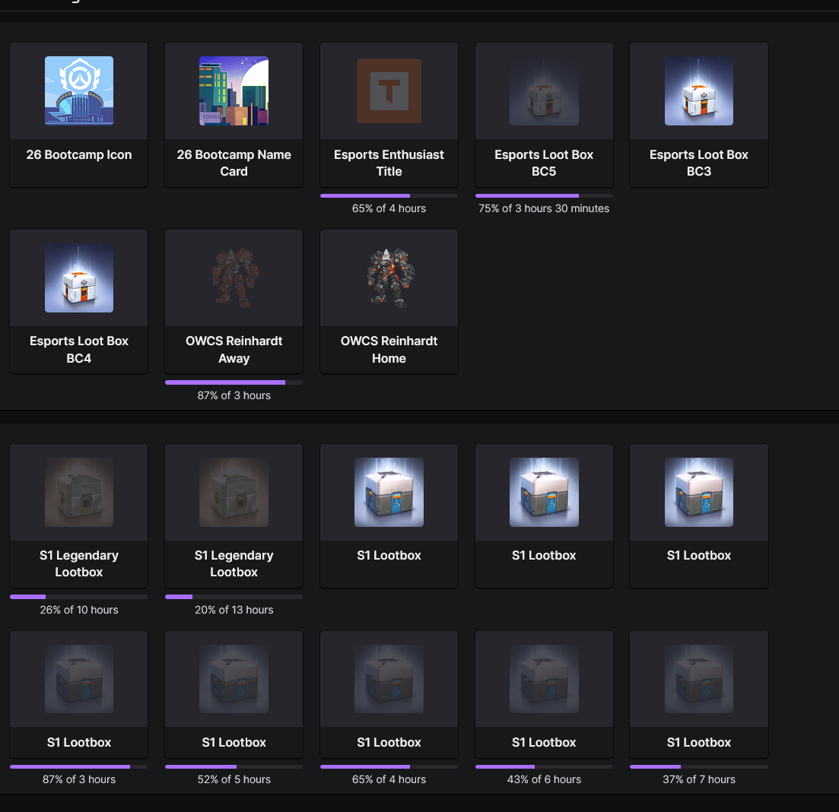Click 'S1 Lootbox' title above 37% of 7 hours
Viewport: 839px width, 812px height.
(x=699, y=743)
